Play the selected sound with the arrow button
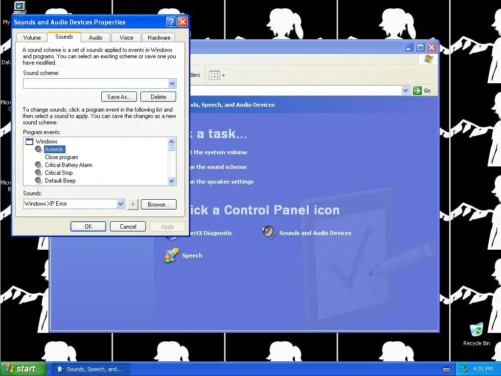 coord(133,204)
